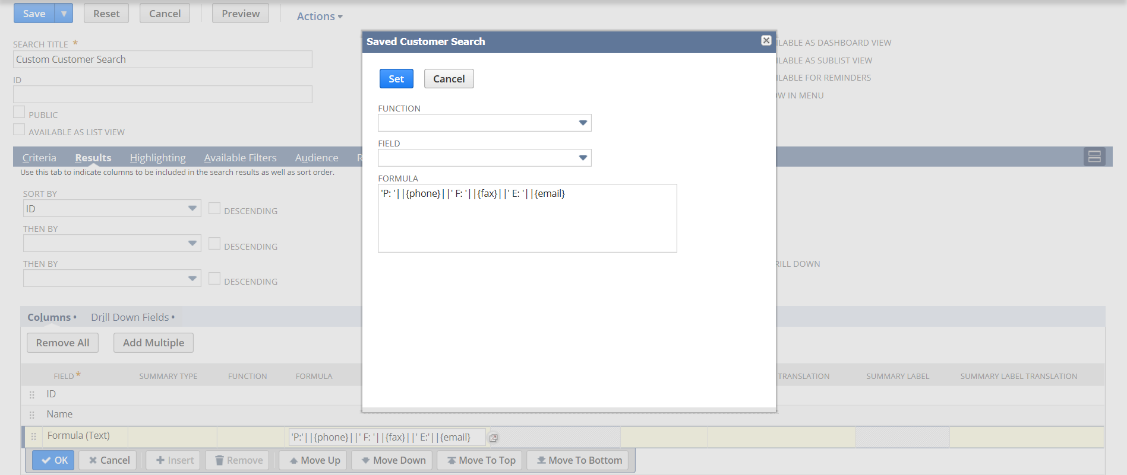Viewport: 1127px width, 475px height.
Task: Click the Summary Type column header
Action: pos(168,376)
